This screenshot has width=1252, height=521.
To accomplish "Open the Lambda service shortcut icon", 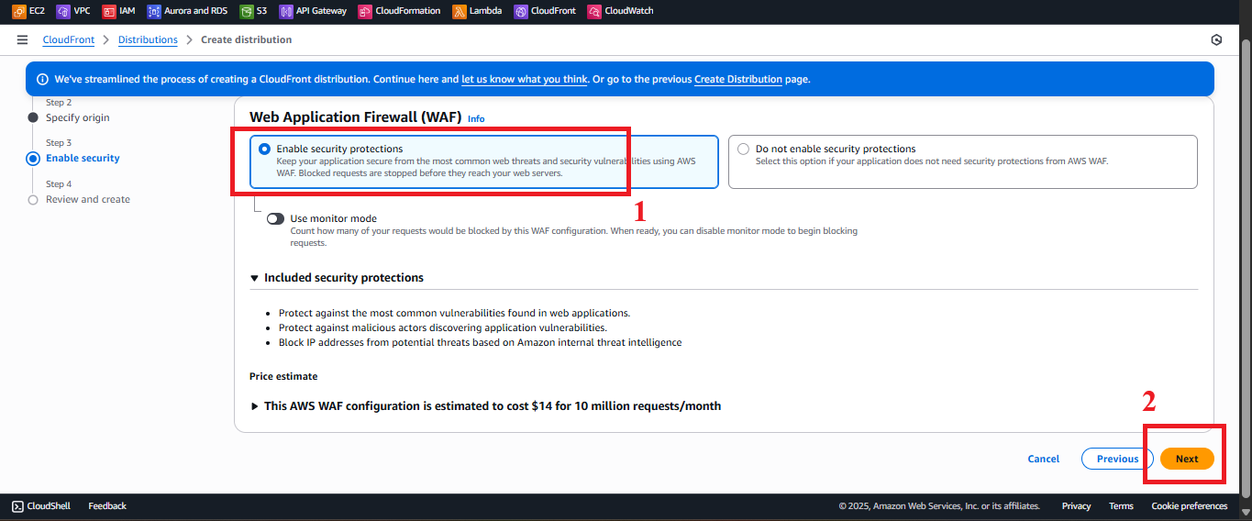I will pos(459,11).
